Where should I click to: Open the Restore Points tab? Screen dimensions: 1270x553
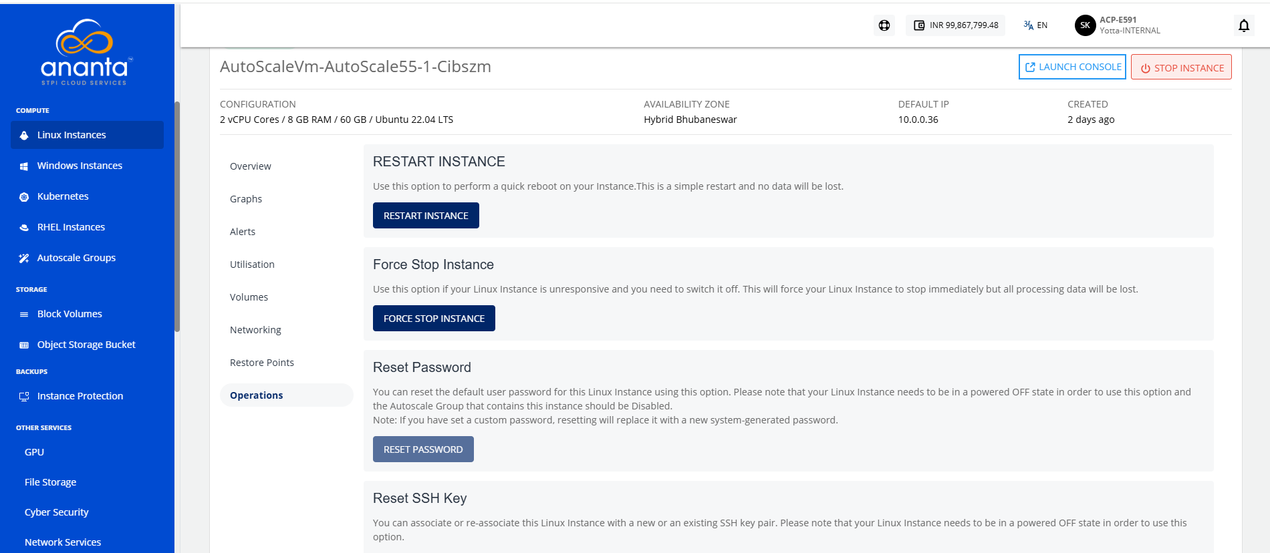(262, 363)
